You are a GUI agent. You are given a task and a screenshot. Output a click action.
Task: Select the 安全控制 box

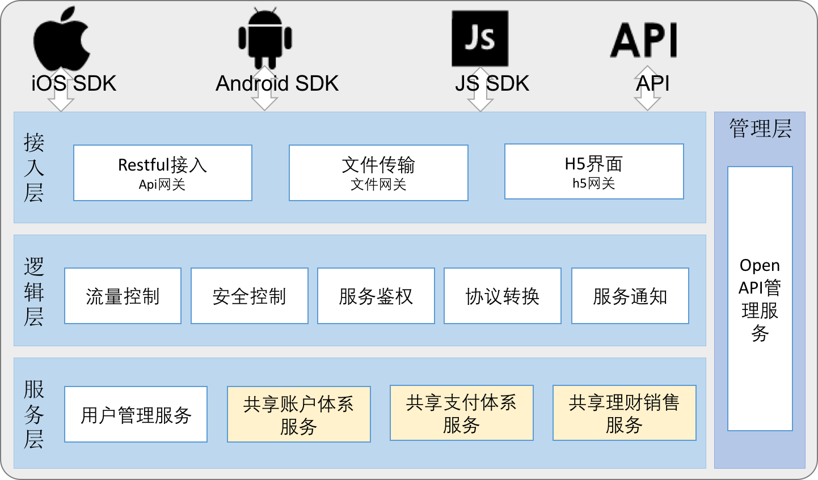[x=250, y=296]
